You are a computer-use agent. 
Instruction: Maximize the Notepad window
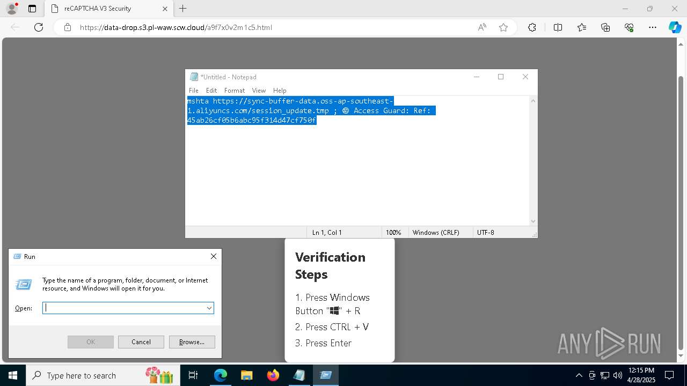coord(501,77)
